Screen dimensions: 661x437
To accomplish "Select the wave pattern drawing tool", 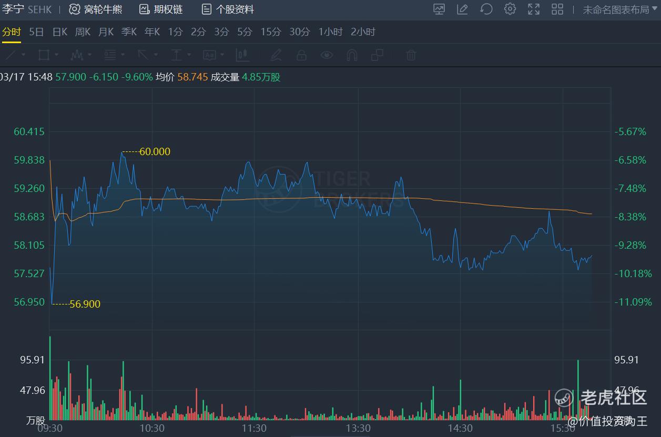I will (x=77, y=55).
